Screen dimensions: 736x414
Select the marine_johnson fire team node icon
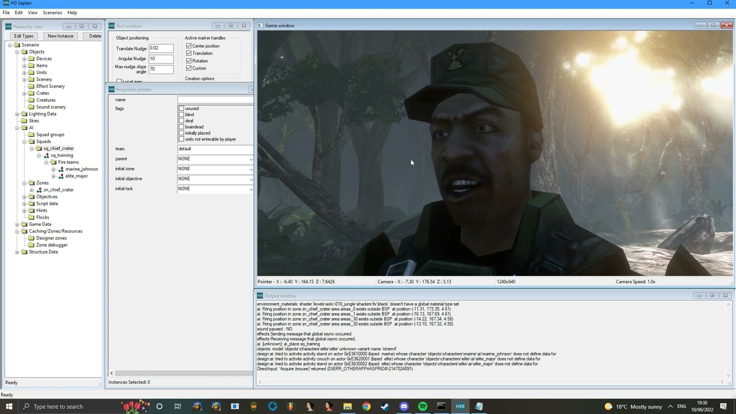pyautogui.click(x=61, y=169)
